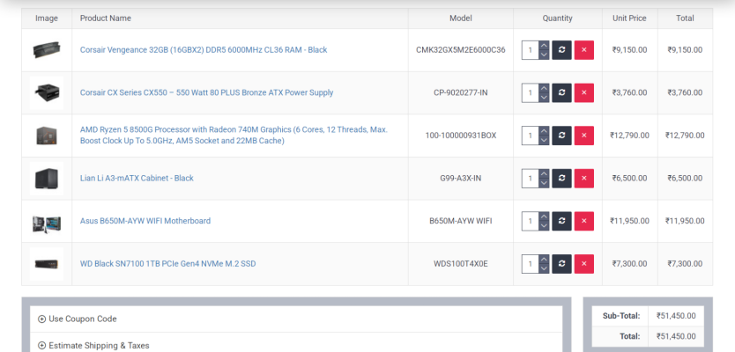Decrease quantity of WD Black SN7100 SSD
This screenshot has width=735, height=352.
[x=544, y=268]
